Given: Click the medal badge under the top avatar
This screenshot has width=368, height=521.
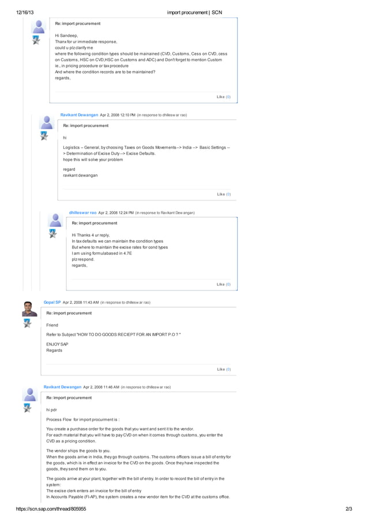Looking at the screenshot, I should [36, 40].
